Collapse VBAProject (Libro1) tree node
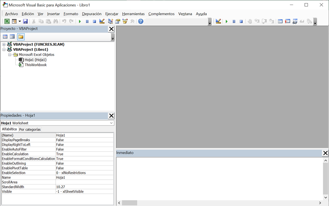Screen dimensions: 329x206 click(x=4, y=49)
